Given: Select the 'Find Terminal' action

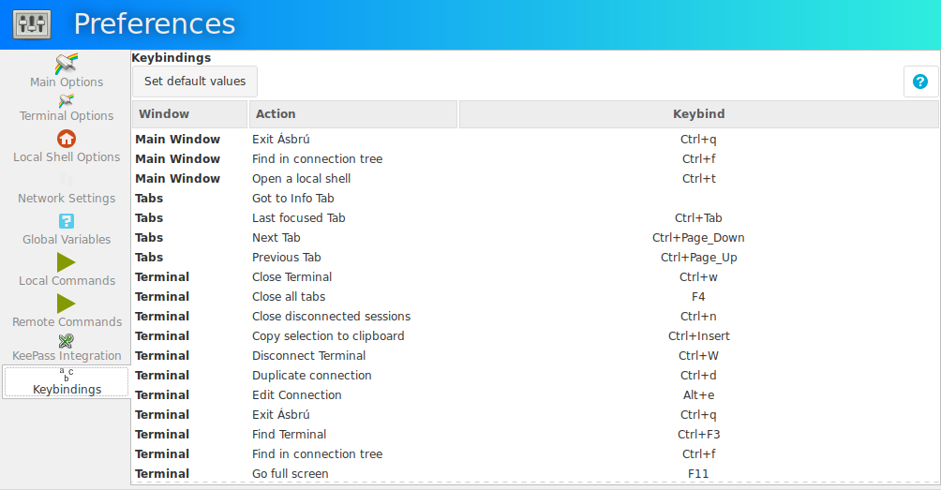Looking at the screenshot, I should point(290,434).
